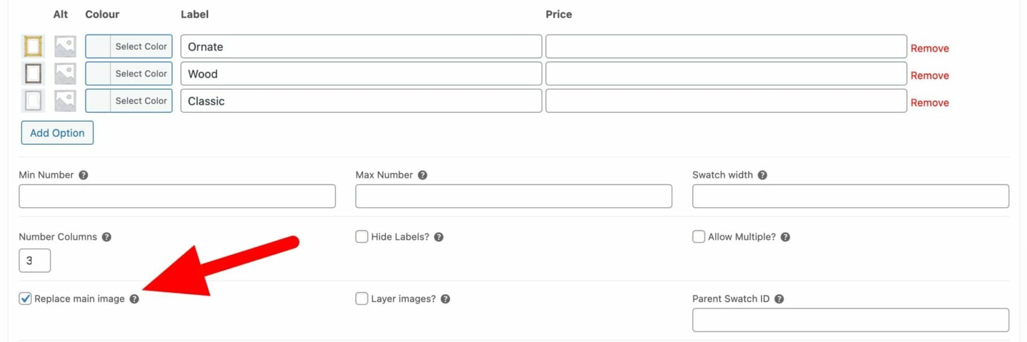Remove the Ornate swatch option
The height and width of the screenshot is (342, 1027).
(x=930, y=48)
